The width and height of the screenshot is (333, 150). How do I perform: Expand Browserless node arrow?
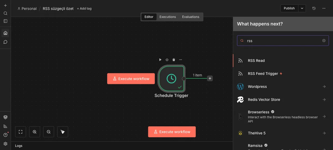324,116
